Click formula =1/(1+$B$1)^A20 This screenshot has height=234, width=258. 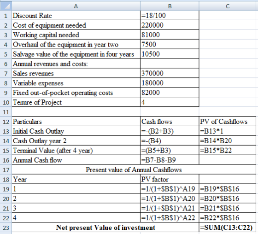170,199
